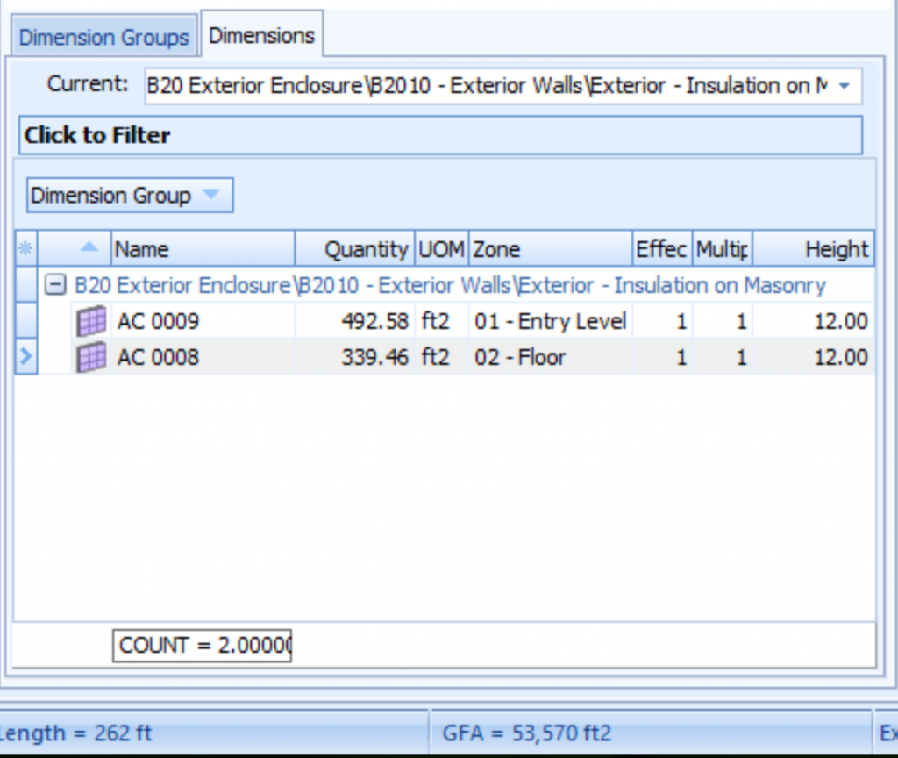Image resolution: width=898 pixels, height=758 pixels.
Task: Click the UOM column header
Action: [x=442, y=248]
